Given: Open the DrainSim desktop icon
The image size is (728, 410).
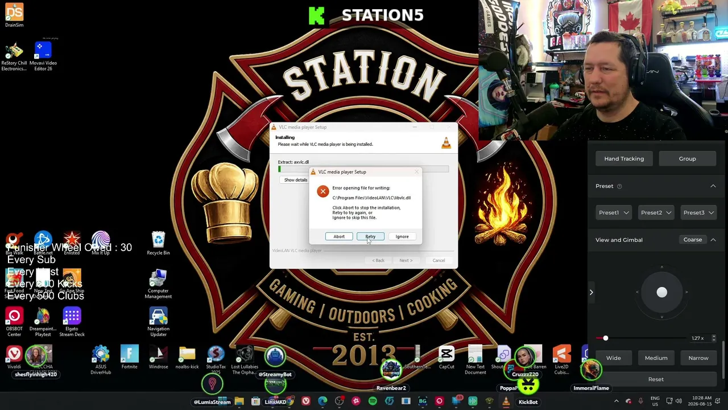Looking at the screenshot, I should (14, 15).
